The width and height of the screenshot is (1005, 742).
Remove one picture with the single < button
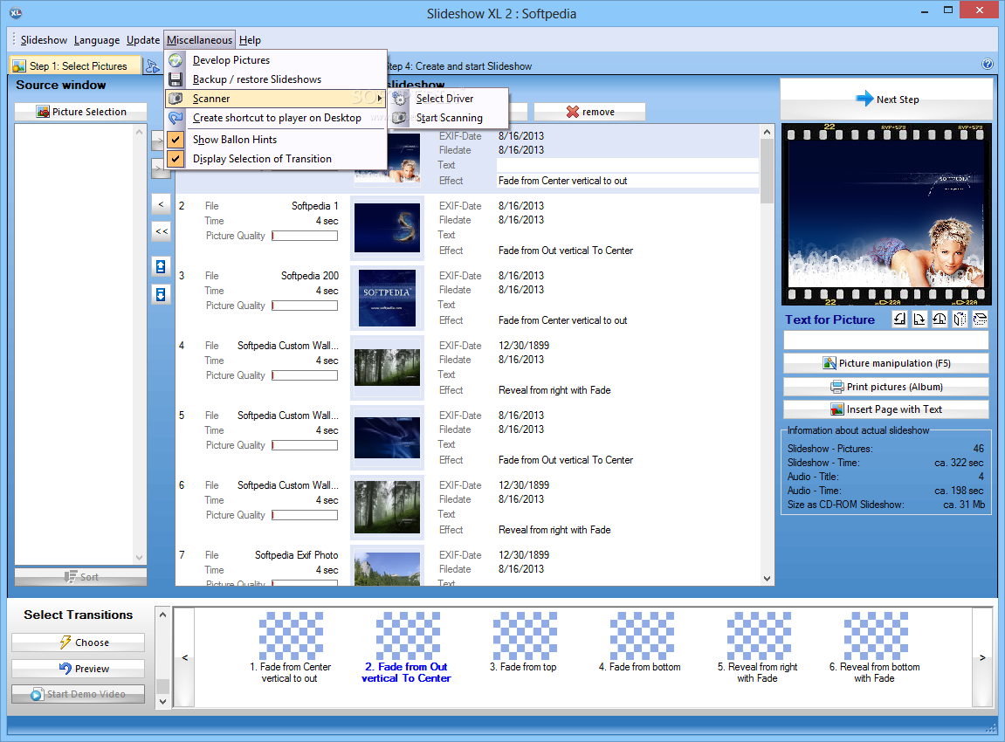click(161, 204)
